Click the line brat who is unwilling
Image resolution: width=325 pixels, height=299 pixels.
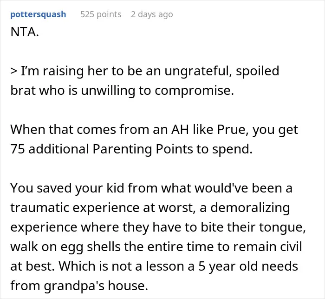point(122,91)
